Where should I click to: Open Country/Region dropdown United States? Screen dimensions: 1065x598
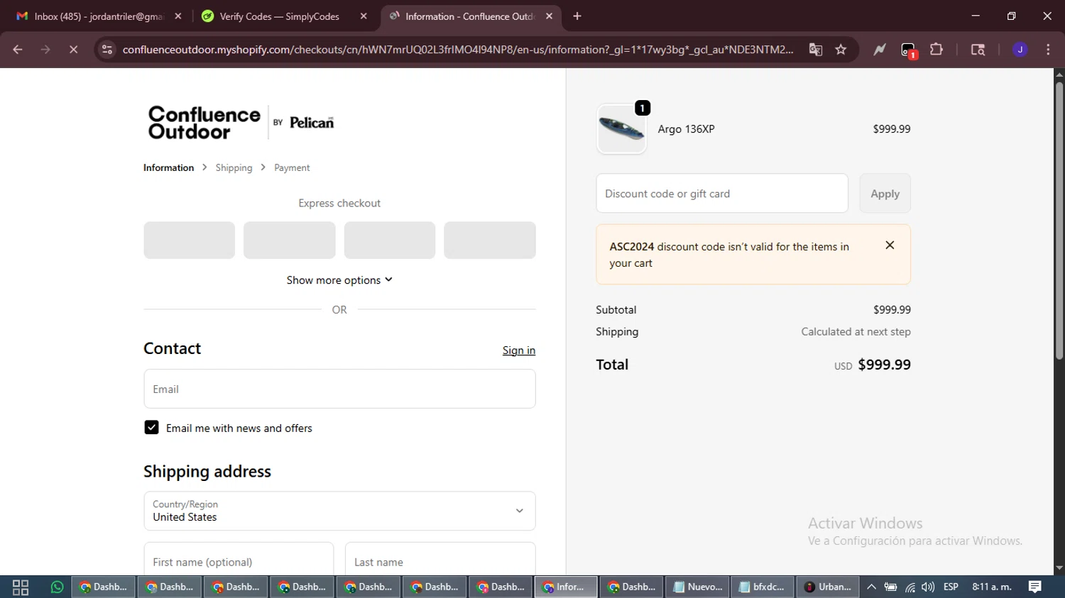coord(339,511)
